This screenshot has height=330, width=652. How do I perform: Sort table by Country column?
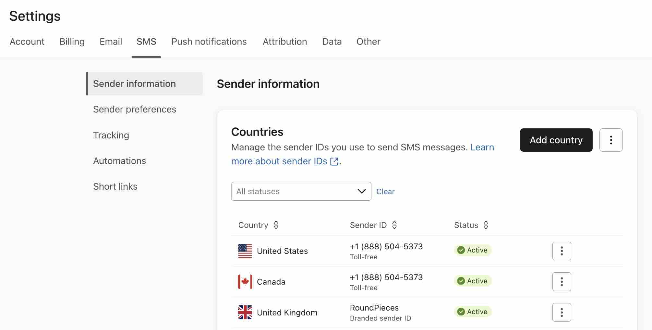tap(276, 225)
